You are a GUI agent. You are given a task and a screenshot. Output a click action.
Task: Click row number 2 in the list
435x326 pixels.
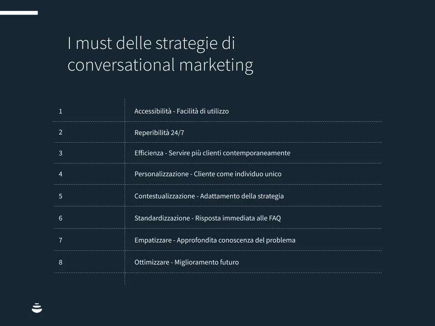click(60, 132)
